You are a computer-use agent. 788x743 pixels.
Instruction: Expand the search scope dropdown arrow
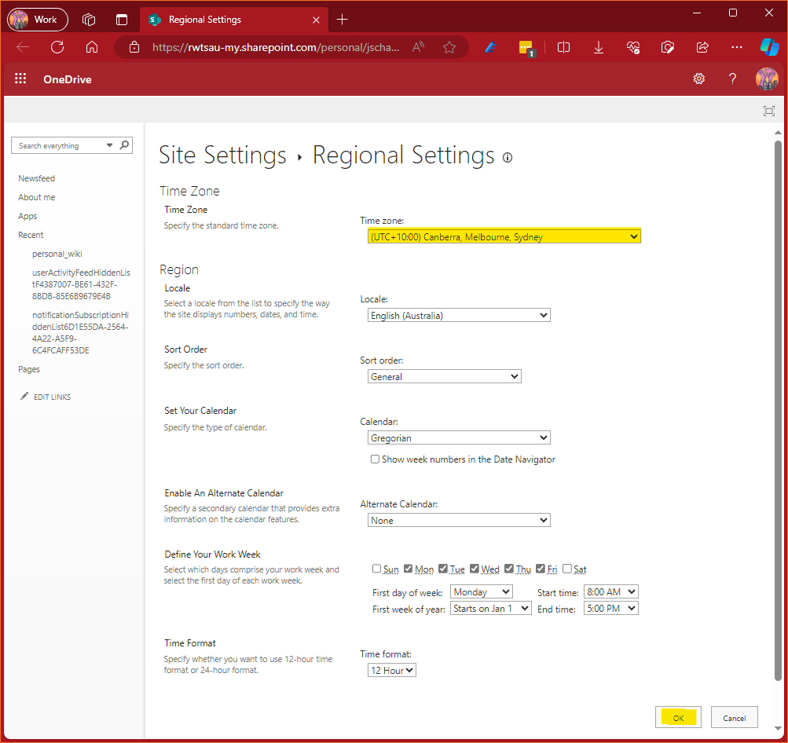pos(109,145)
